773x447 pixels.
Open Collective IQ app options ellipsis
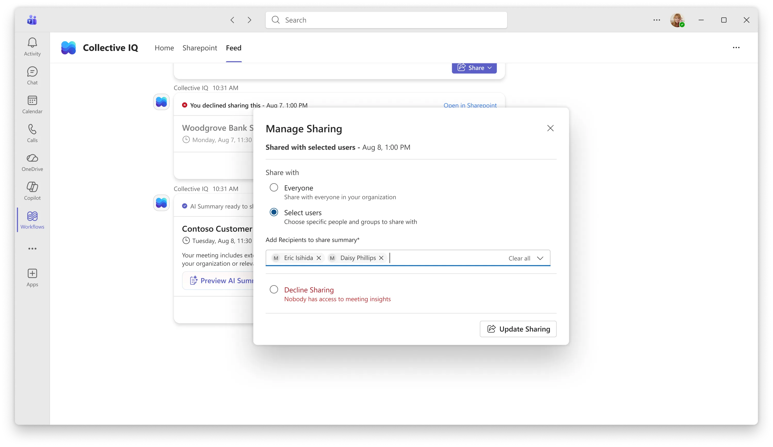point(736,47)
